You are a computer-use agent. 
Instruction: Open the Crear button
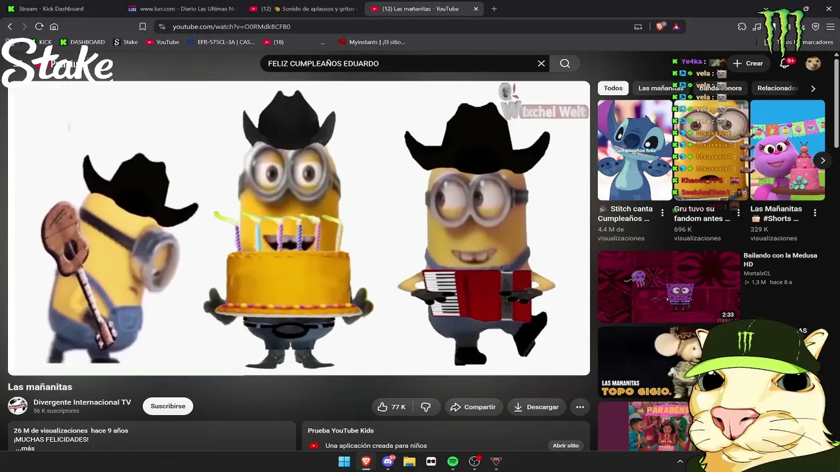coord(748,64)
